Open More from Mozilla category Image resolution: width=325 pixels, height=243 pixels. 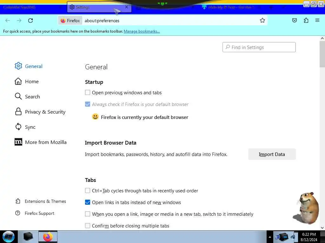coord(41,142)
